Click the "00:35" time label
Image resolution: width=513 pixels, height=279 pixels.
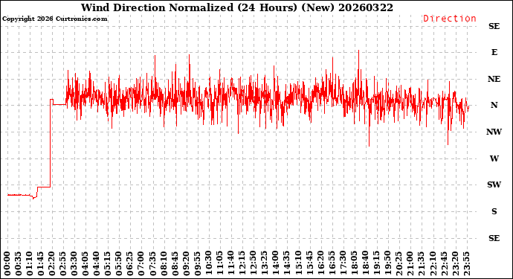(x=19, y=263)
